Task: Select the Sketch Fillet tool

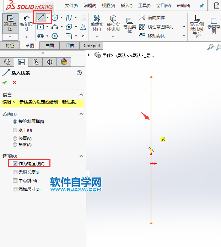Action: coord(69,36)
